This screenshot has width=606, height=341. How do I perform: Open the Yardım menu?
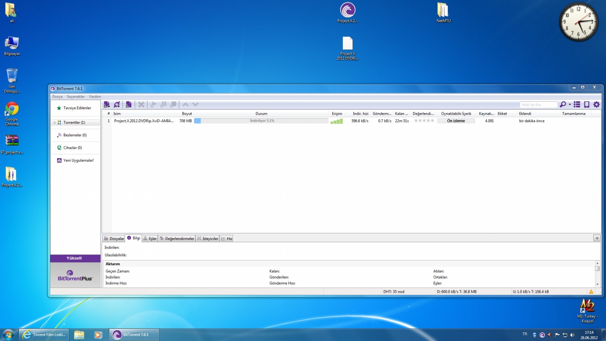click(x=95, y=96)
